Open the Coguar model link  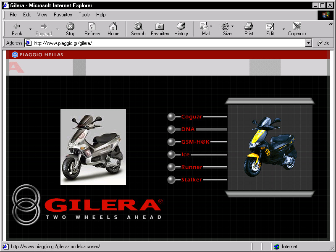click(x=192, y=117)
